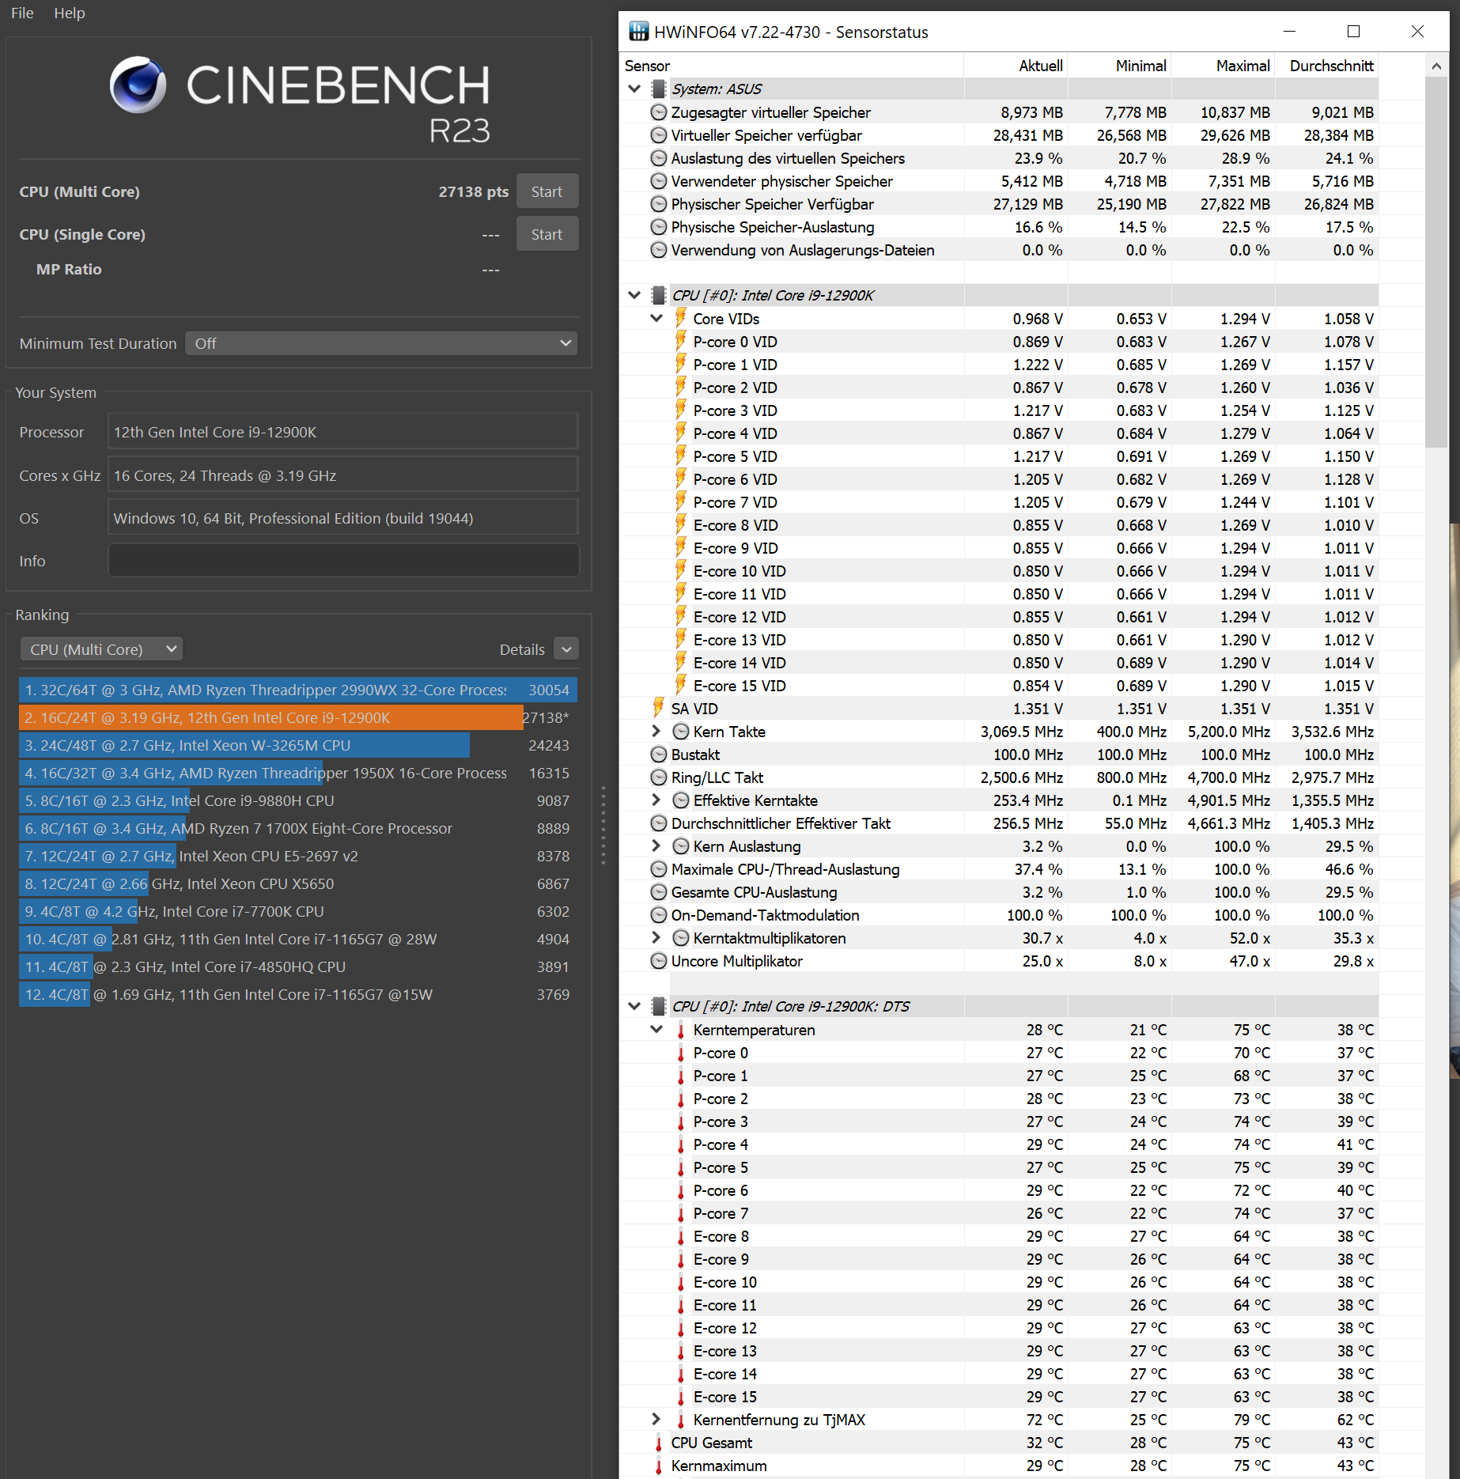
Task: Expand the Kern Takte node
Action: (656, 732)
